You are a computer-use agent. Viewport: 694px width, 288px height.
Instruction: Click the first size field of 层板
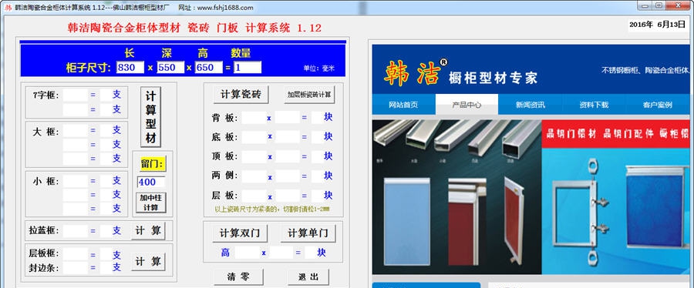254,196
